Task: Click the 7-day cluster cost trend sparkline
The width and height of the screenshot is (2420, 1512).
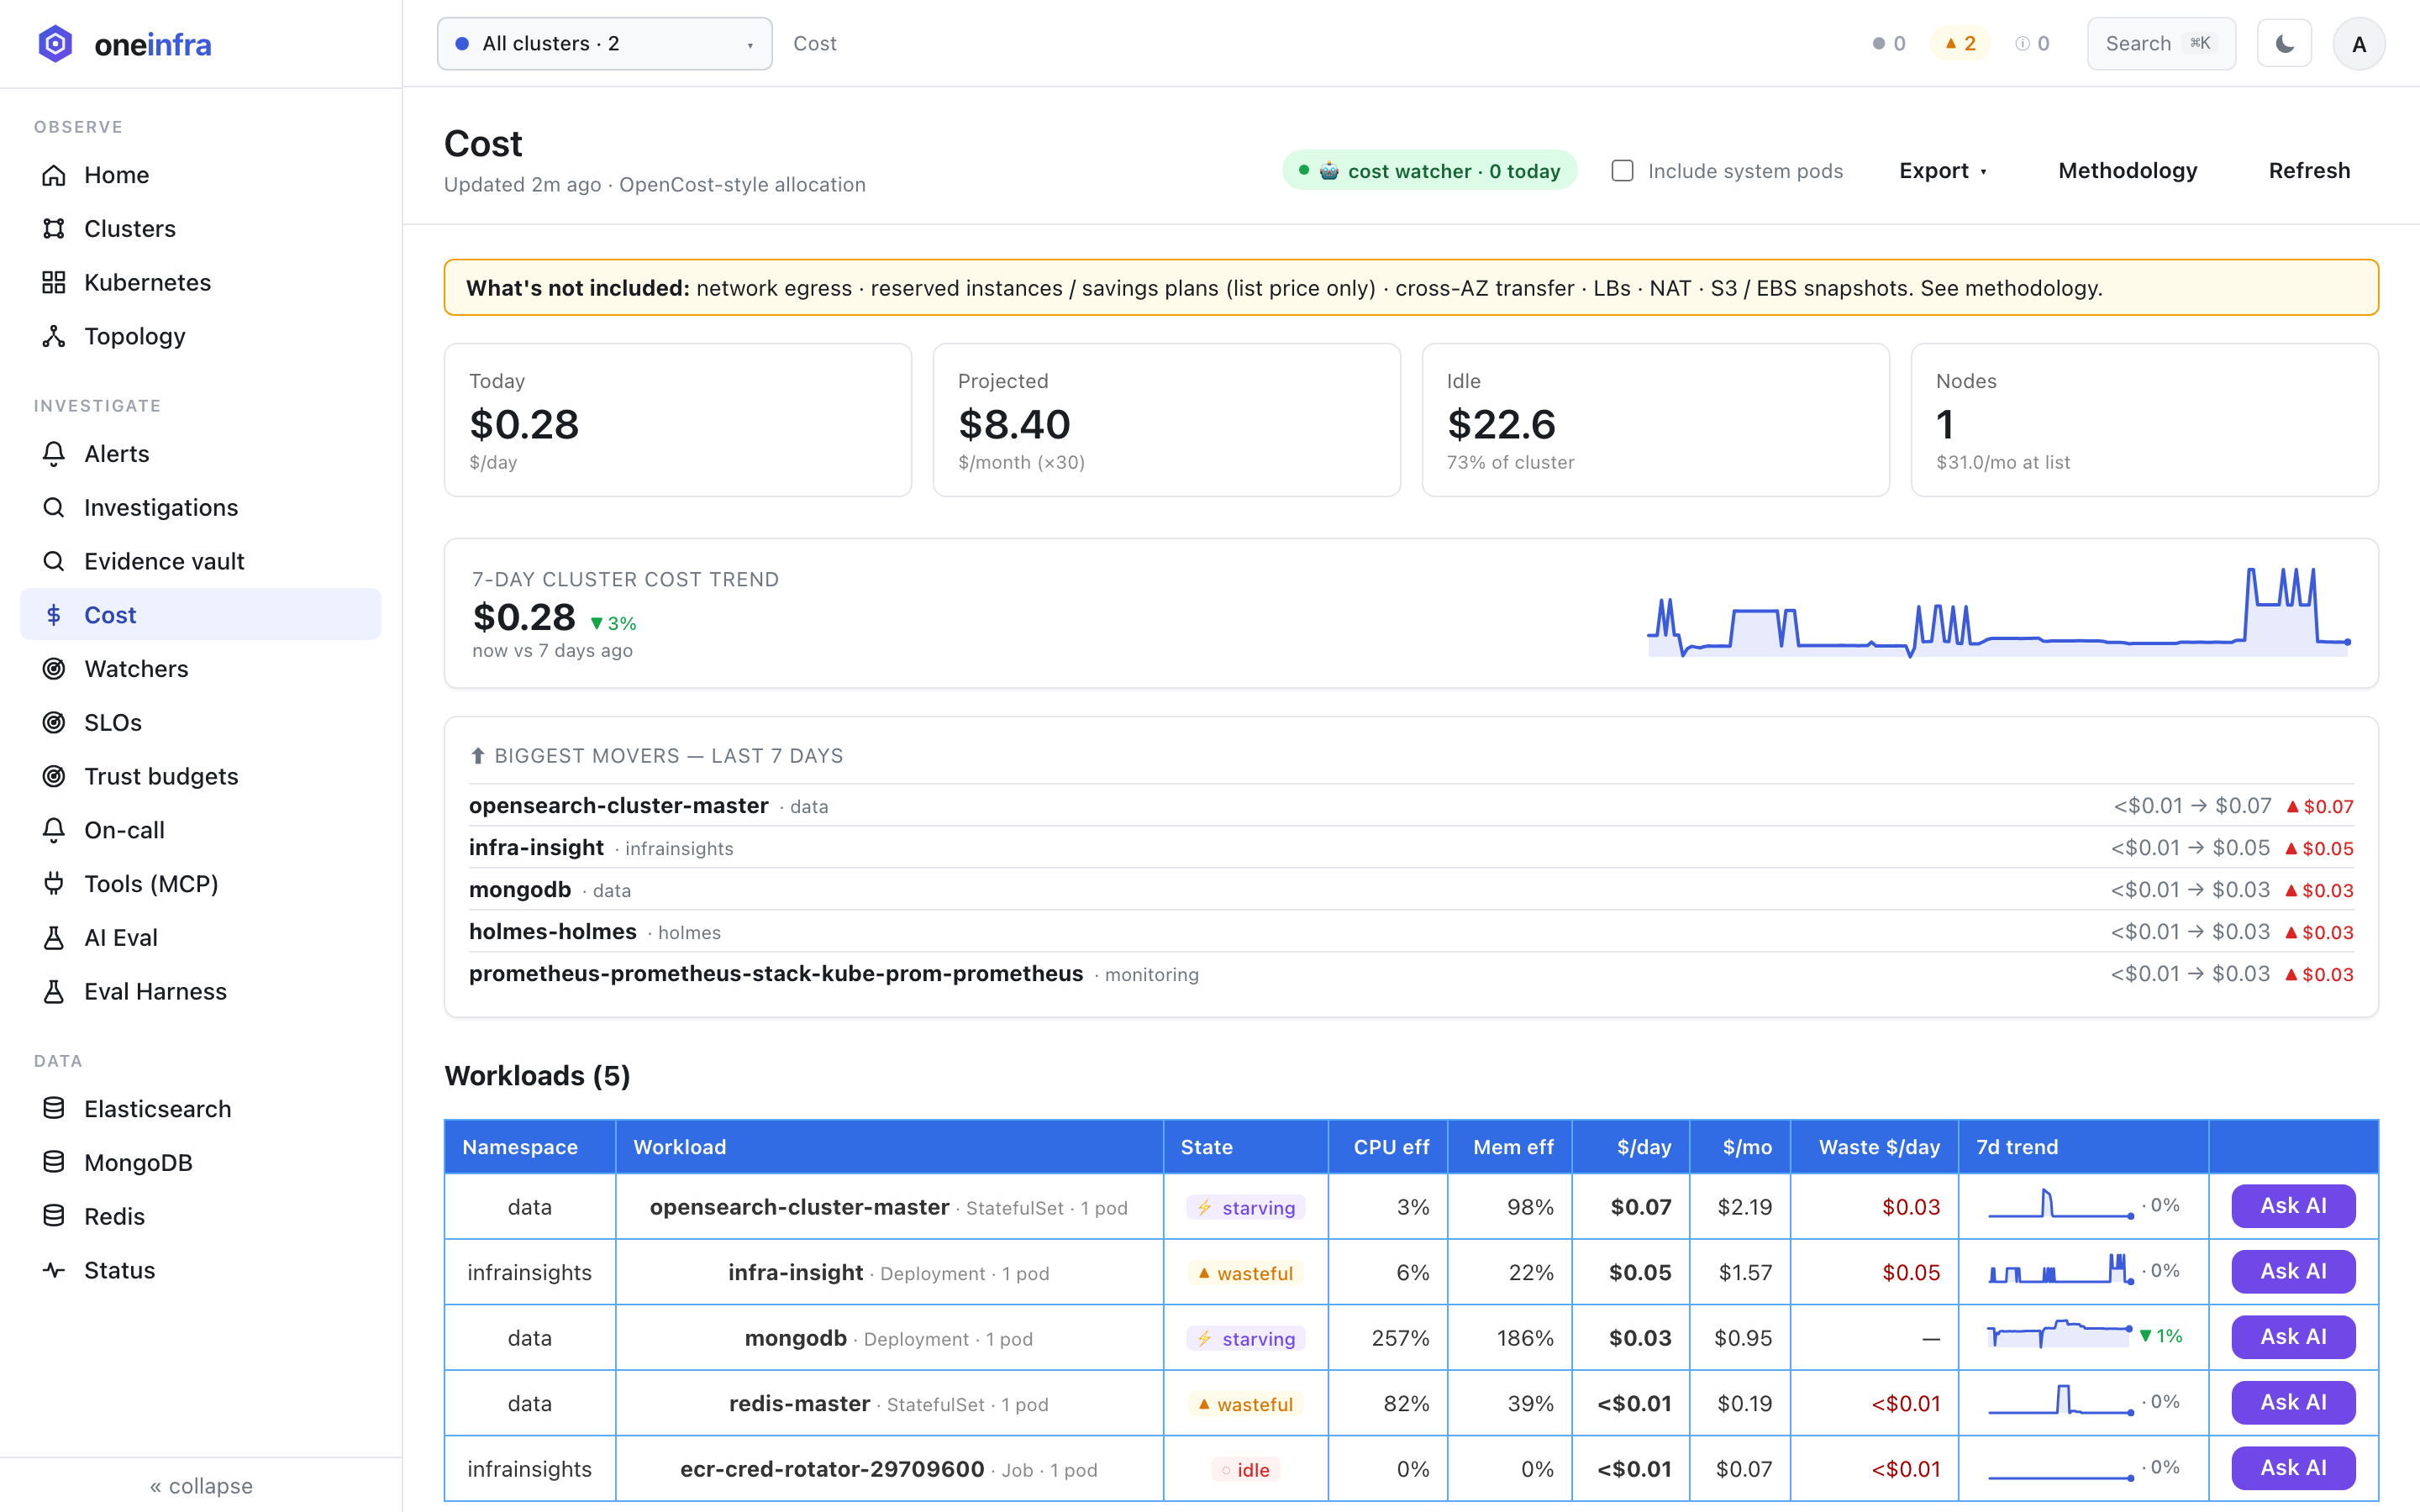Action: pos(1998,612)
